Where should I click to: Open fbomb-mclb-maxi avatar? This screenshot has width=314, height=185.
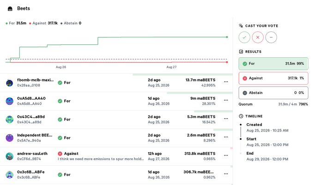(x=9, y=83)
